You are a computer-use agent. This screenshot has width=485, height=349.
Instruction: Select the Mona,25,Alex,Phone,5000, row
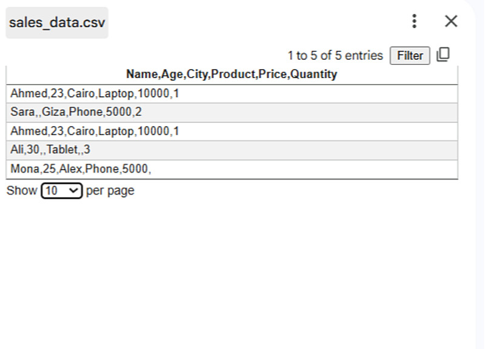[x=81, y=169]
